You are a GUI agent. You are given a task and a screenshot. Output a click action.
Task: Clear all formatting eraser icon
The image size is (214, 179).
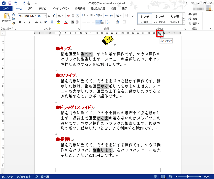[68, 16]
